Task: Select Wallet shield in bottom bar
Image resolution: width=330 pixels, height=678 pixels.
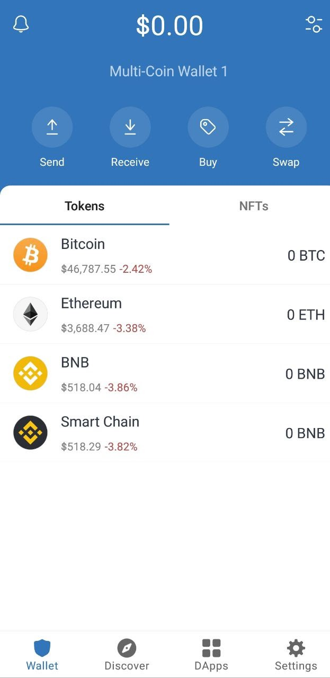Action: coord(42,655)
